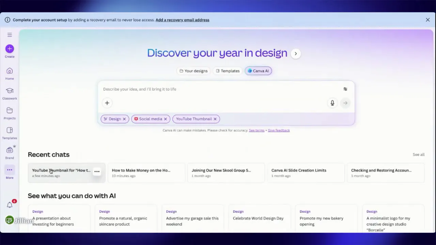Remove the YouTube Thumbnail tag

pos(215,119)
